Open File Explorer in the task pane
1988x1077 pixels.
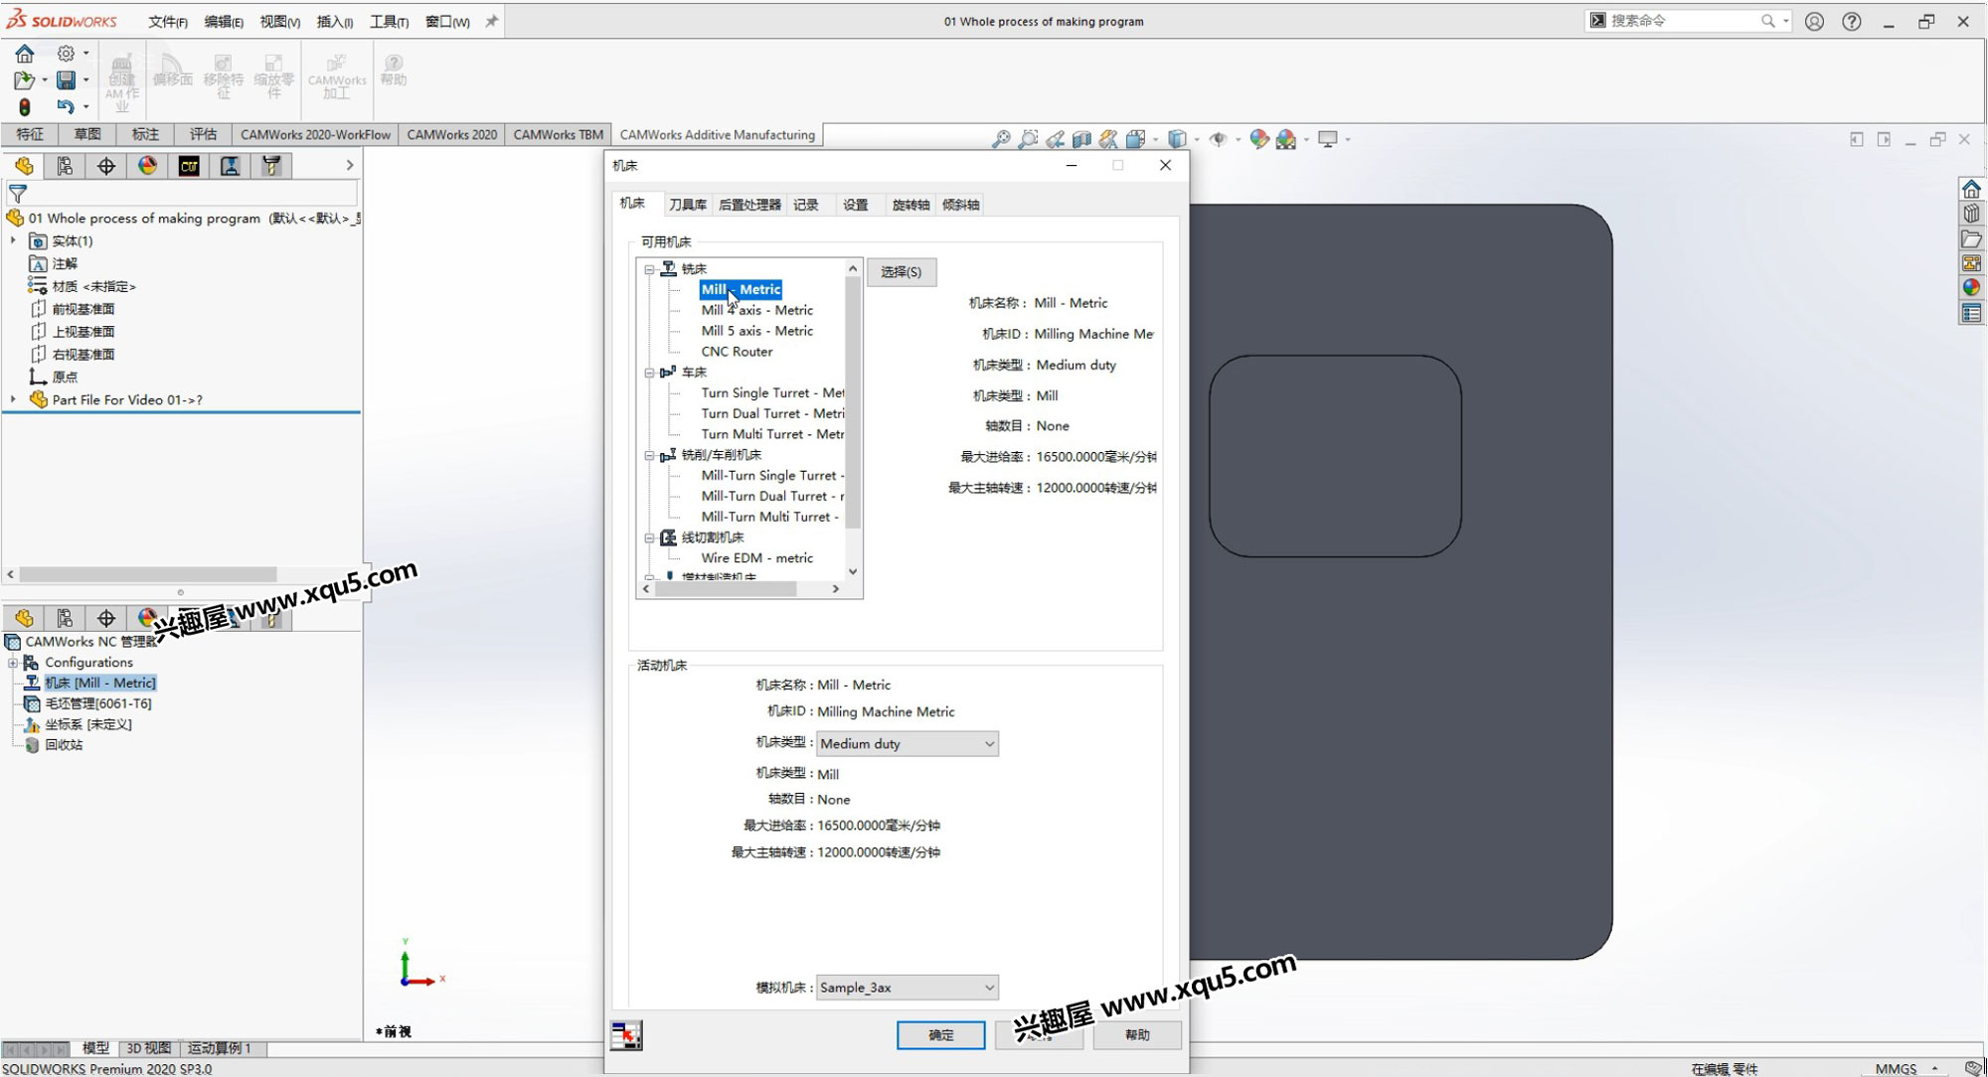1971,238
